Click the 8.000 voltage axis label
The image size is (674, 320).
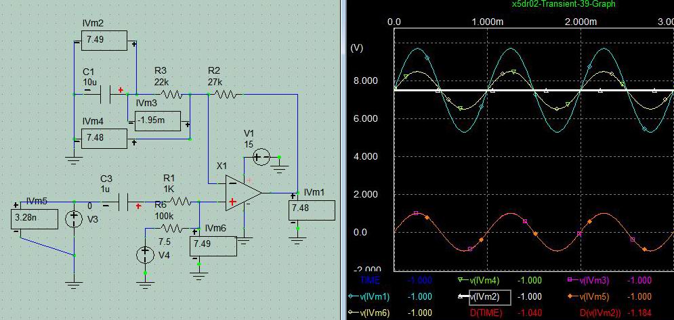[x=366, y=81]
